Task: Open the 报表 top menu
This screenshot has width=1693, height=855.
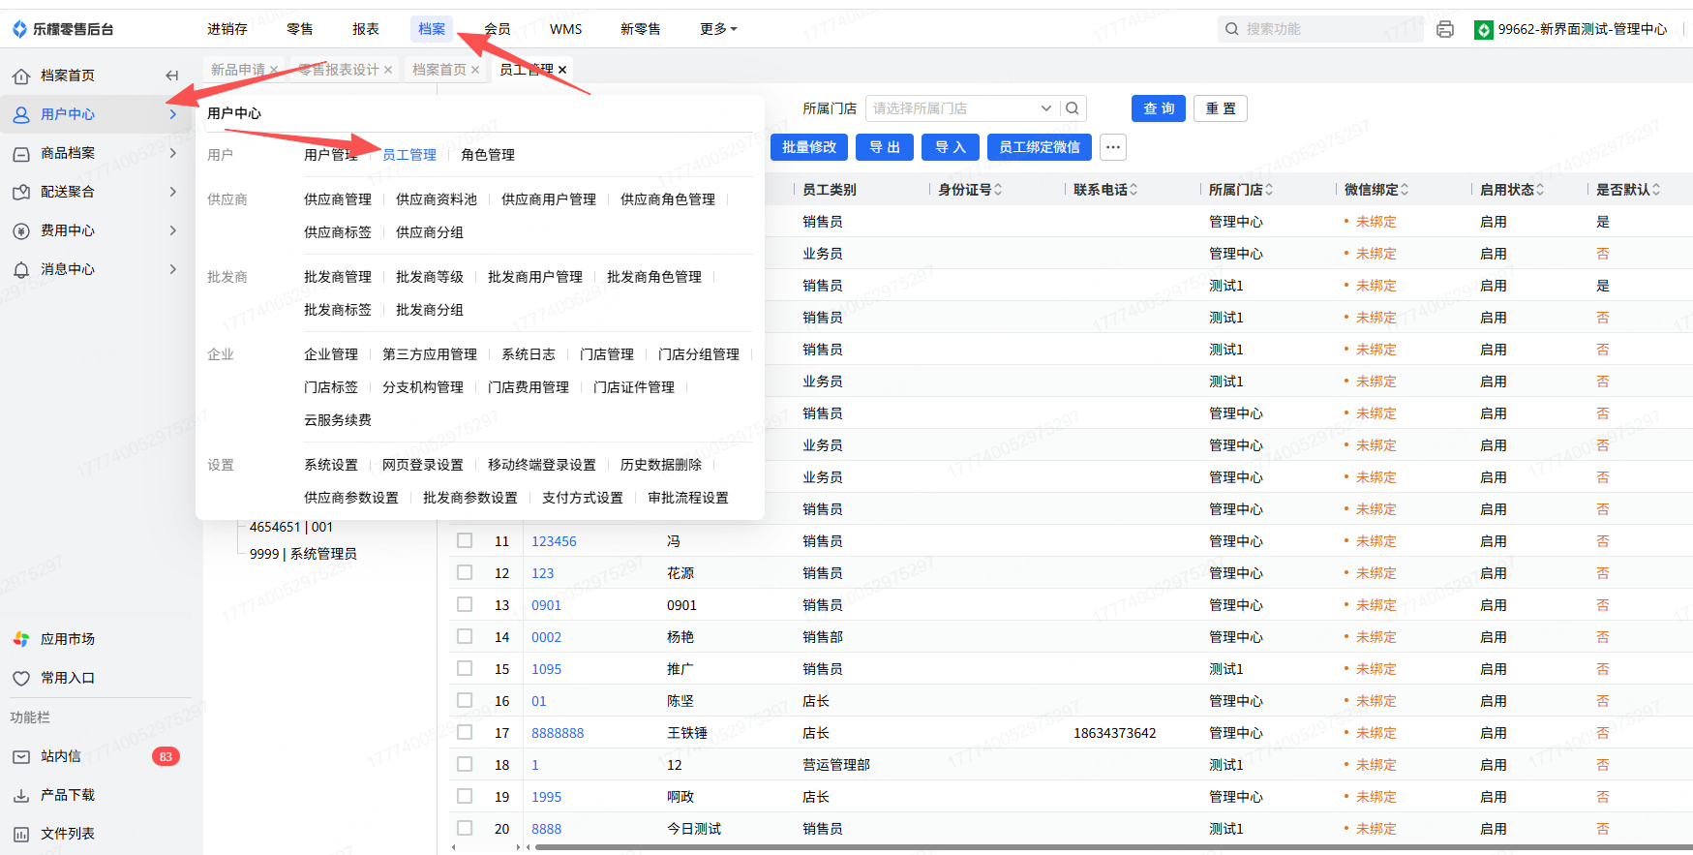Action: [365, 29]
